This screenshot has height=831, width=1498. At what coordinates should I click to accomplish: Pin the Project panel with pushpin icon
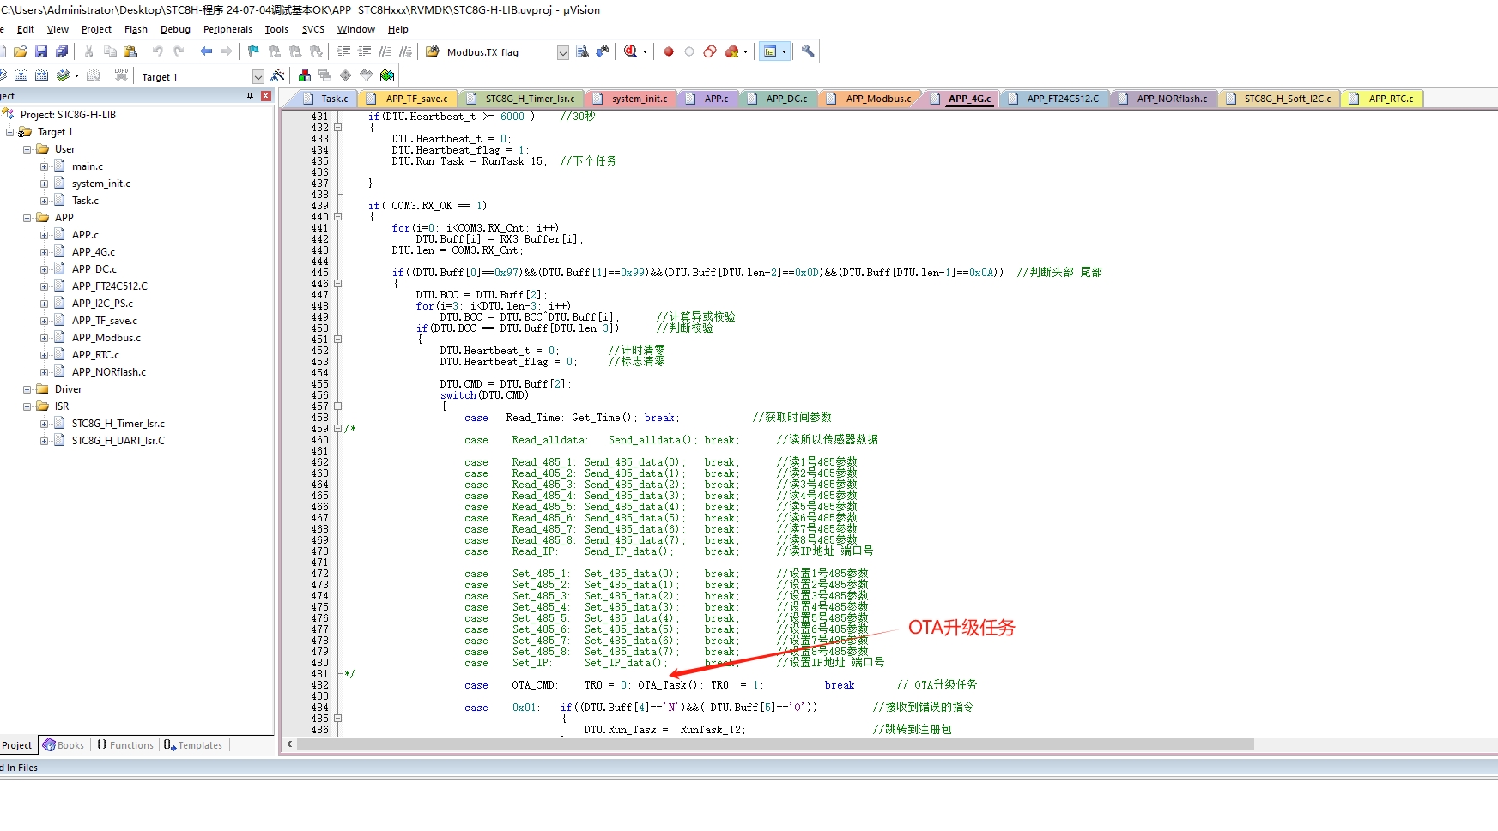tap(250, 96)
